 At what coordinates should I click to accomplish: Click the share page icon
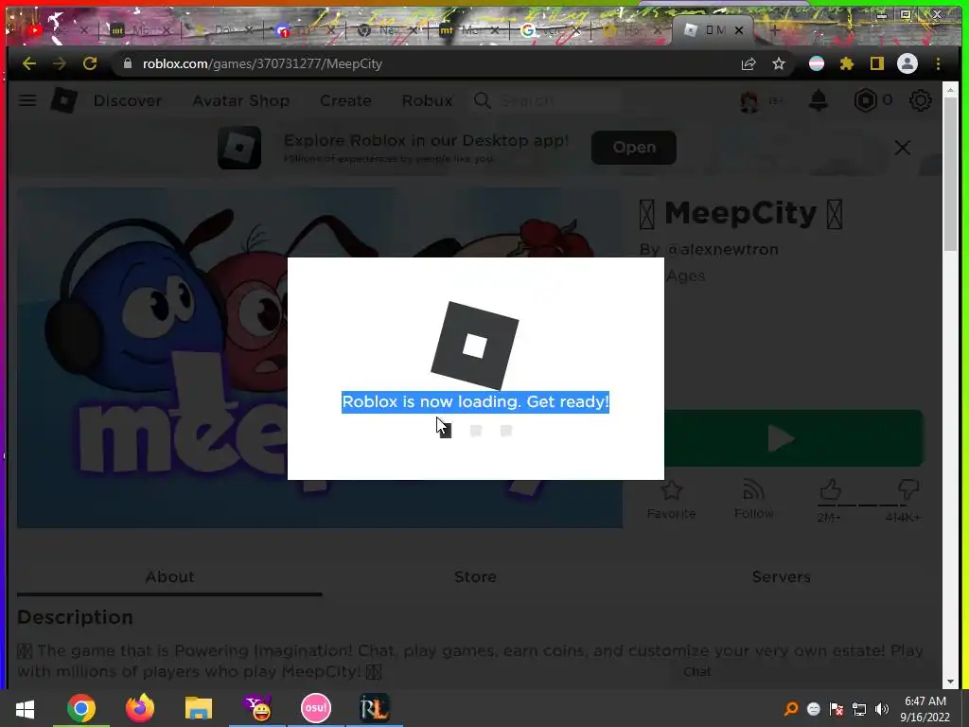[749, 63]
